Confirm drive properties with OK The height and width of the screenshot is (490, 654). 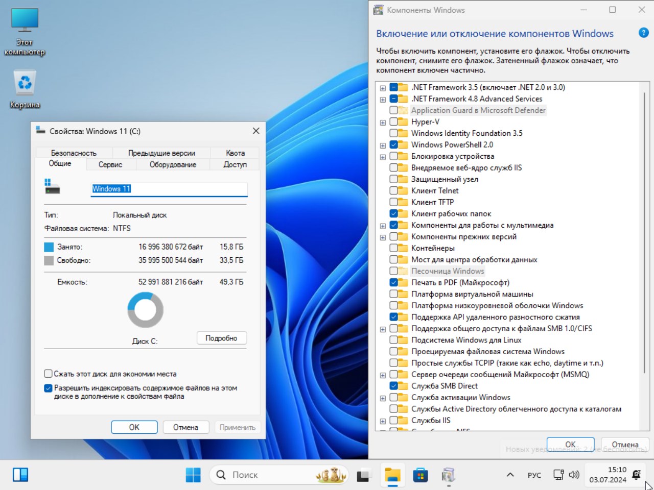(x=134, y=427)
